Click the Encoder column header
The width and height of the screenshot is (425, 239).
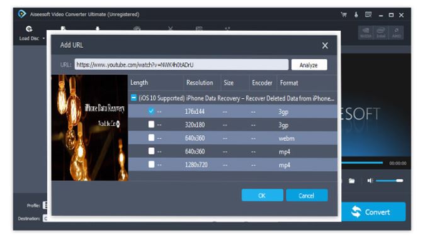pos(262,82)
